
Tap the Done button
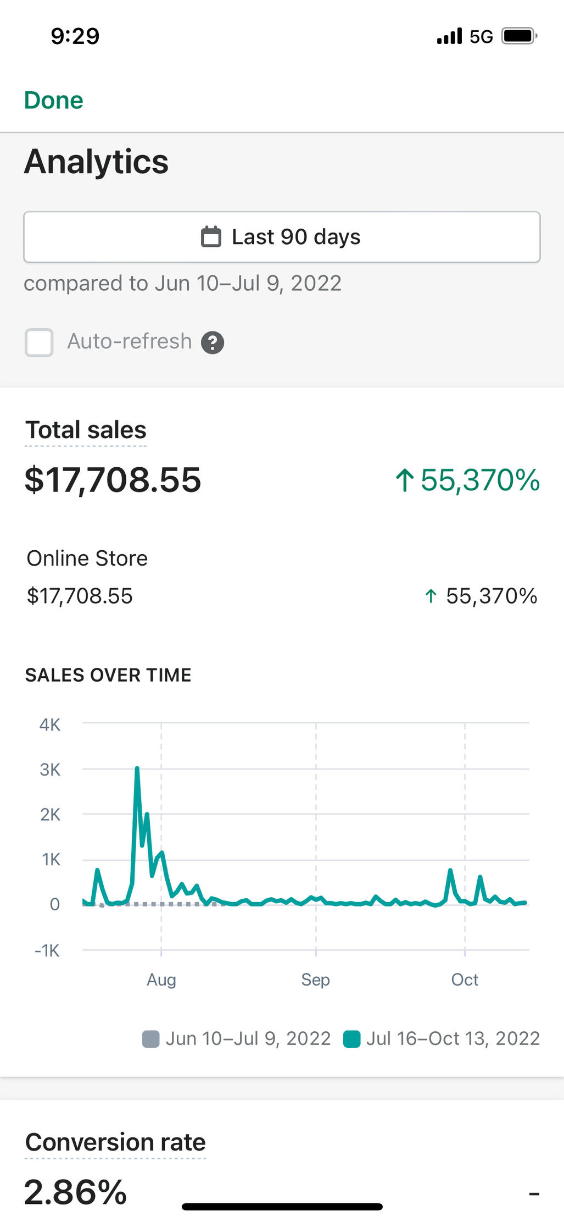tap(53, 100)
